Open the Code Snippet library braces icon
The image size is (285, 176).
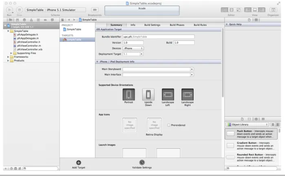(249, 119)
